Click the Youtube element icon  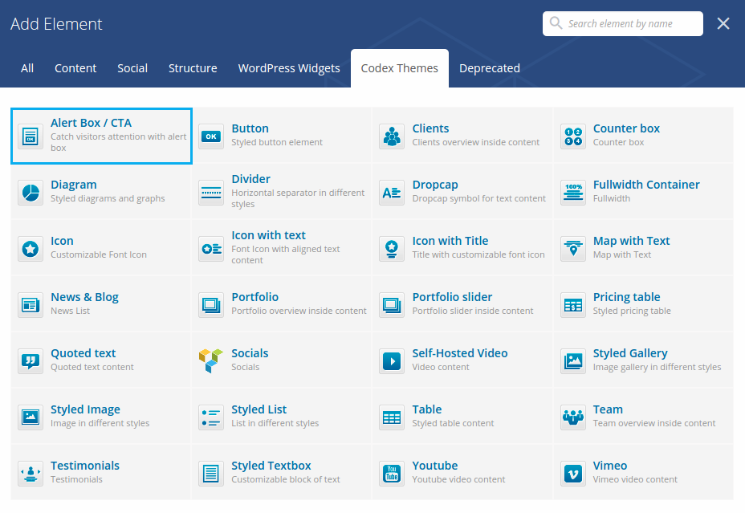[x=392, y=474]
